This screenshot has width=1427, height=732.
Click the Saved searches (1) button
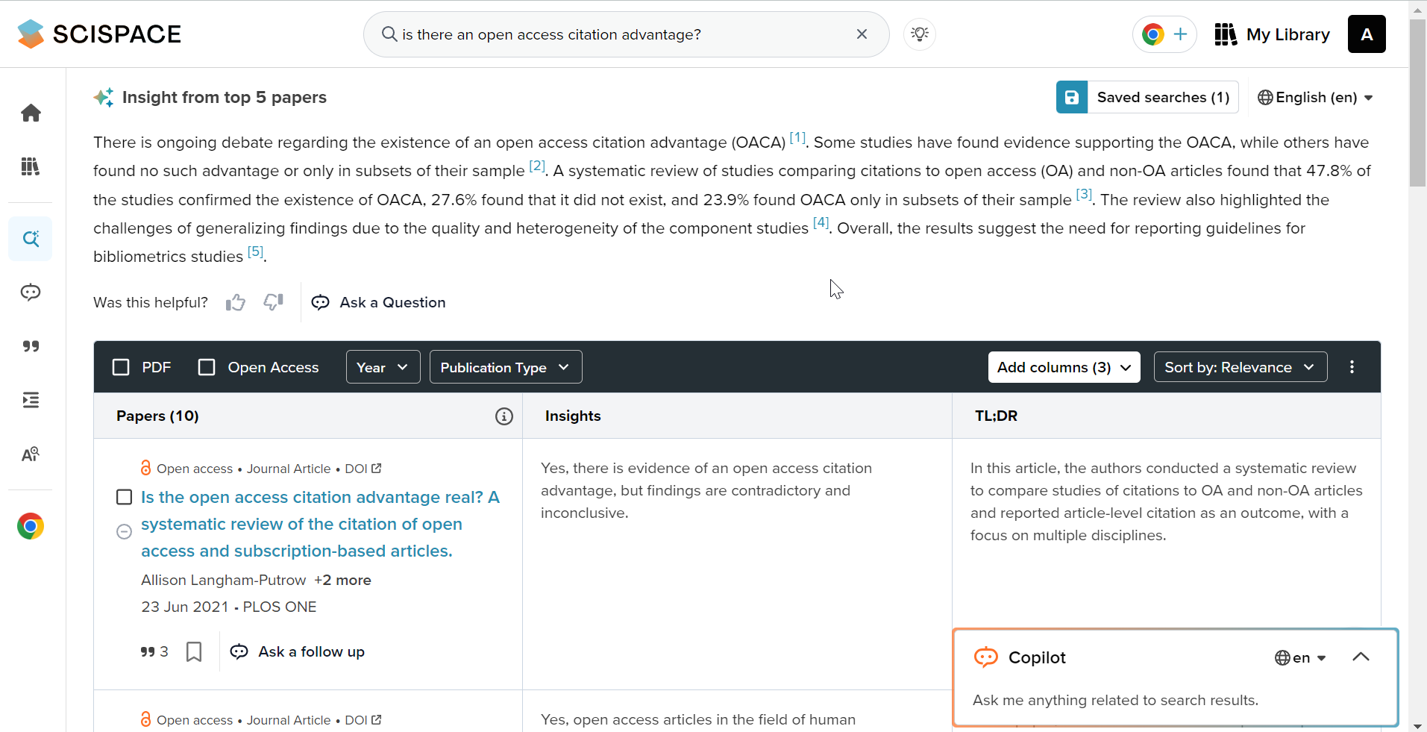(x=1147, y=97)
